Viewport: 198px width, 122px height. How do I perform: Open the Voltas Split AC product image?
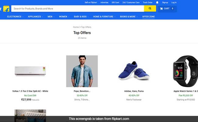30,71
